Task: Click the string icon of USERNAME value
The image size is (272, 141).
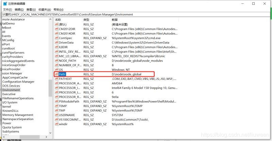Action: pos(56,115)
